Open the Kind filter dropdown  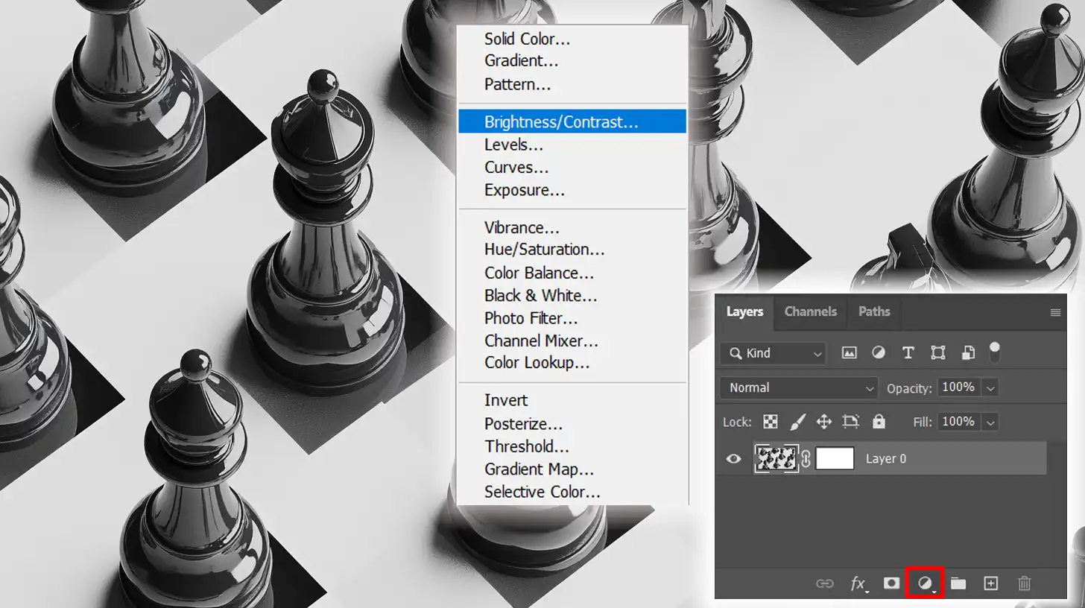773,353
